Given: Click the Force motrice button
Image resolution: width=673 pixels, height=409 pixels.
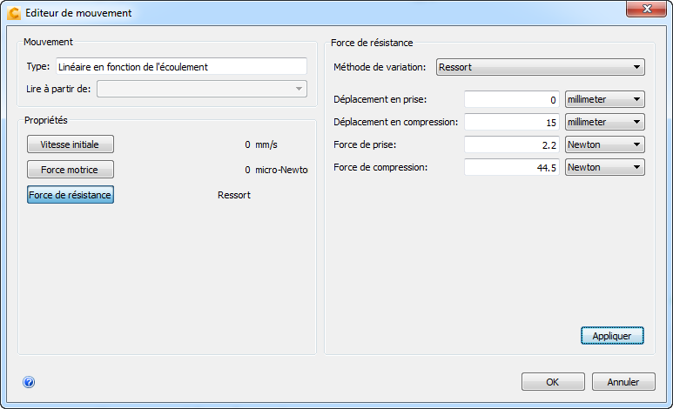Looking at the screenshot, I should tap(70, 170).
